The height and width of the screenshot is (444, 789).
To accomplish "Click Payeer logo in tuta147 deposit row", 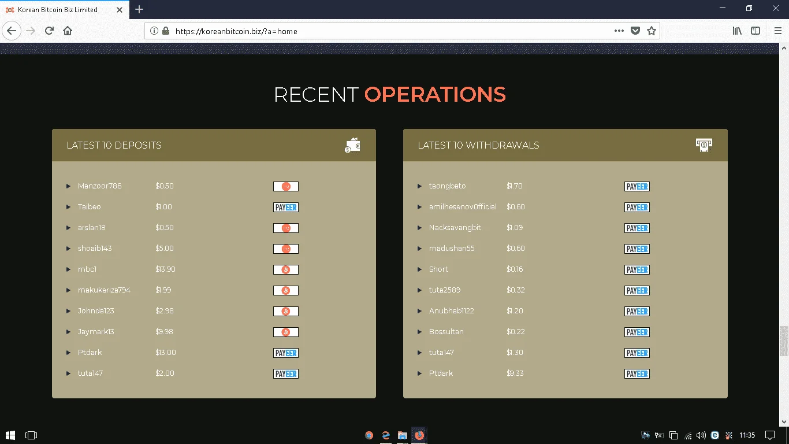I will click(x=286, y=373).
